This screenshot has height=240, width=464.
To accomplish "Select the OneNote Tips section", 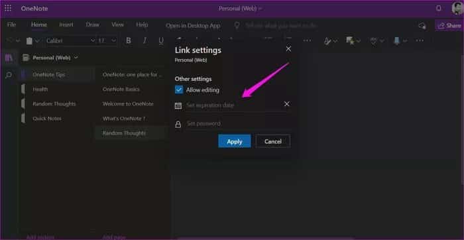I will click(56, 74).
